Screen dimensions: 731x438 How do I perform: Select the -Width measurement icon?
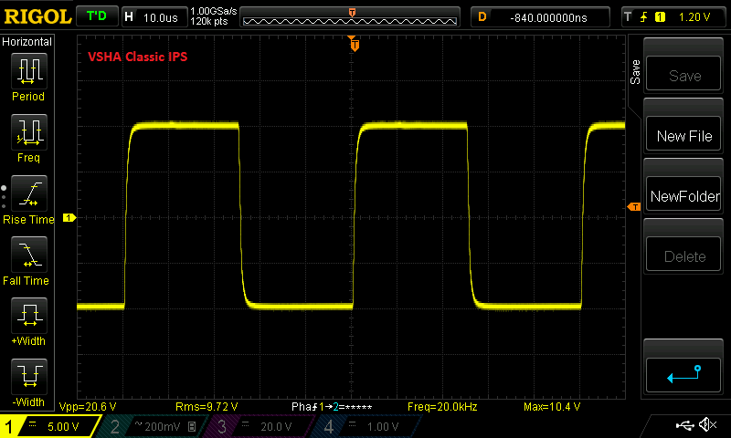(x=28, y=377)
